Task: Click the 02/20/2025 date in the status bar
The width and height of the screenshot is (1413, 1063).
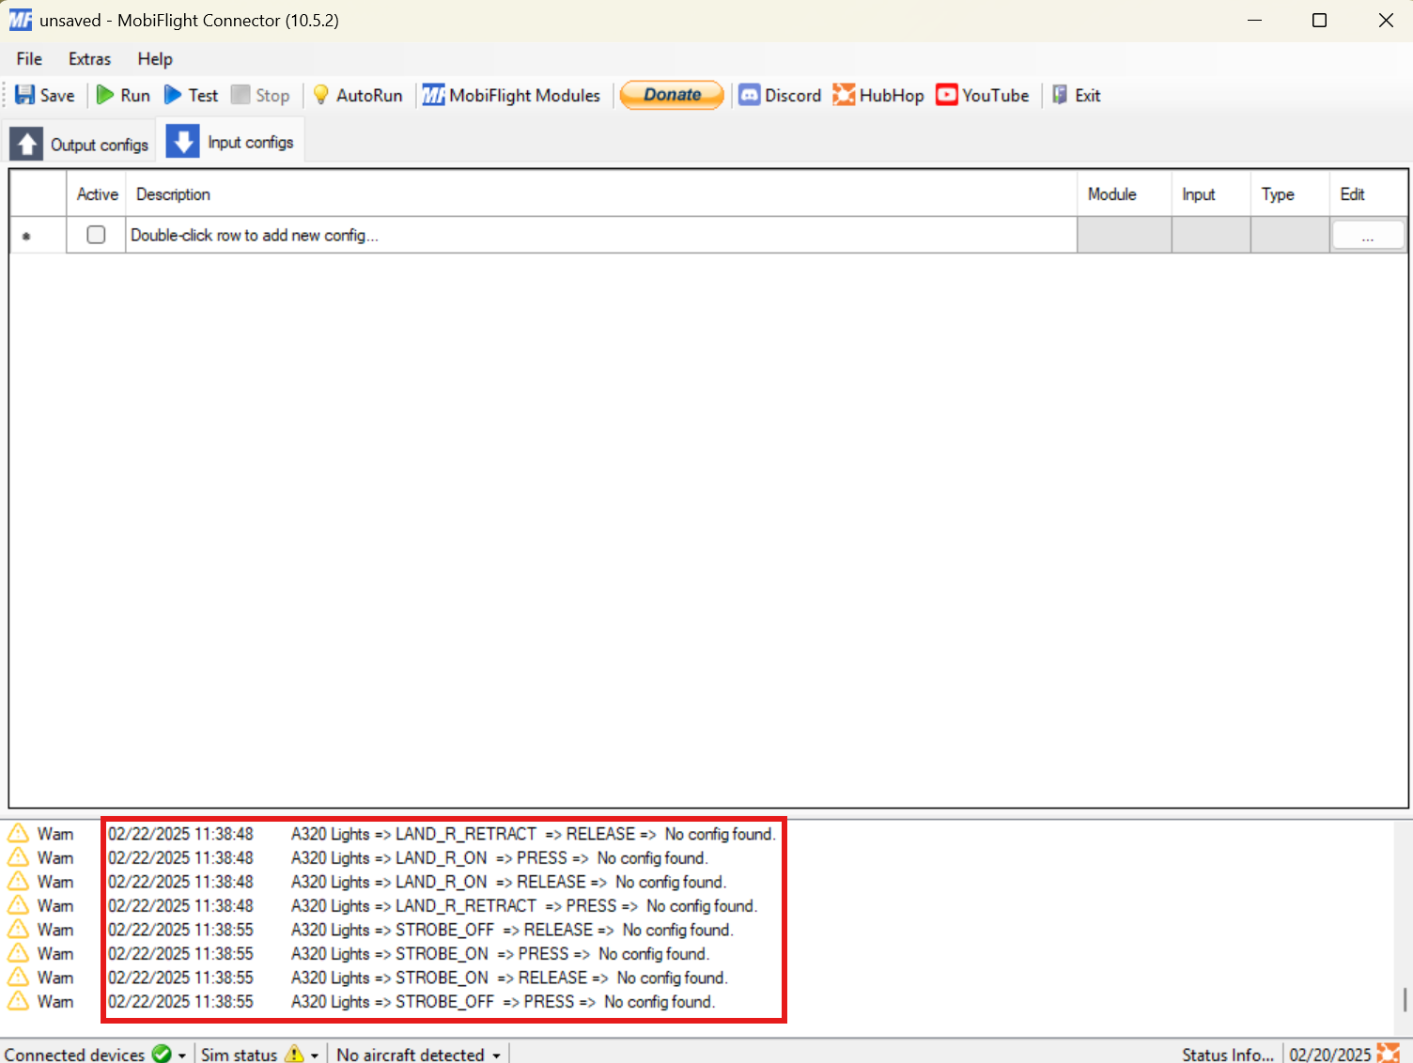Action: (1330, 1055)
